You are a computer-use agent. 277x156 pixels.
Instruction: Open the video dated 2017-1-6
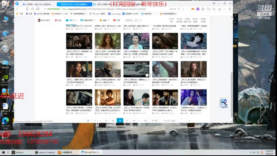pyautogui.click(x=194, y=69)
